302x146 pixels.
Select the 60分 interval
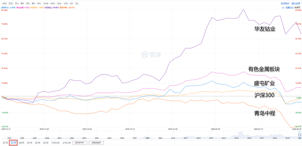(x=53, y=4)
